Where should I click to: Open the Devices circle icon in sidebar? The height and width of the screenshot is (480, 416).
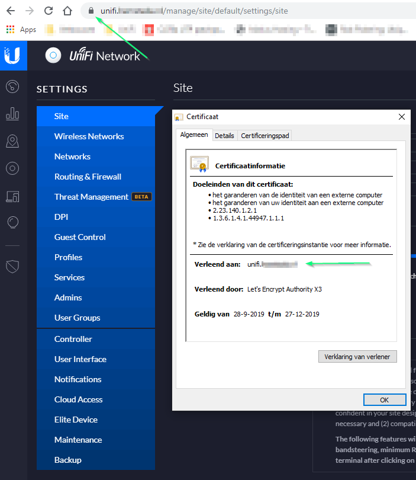click(x=12, y=168)
